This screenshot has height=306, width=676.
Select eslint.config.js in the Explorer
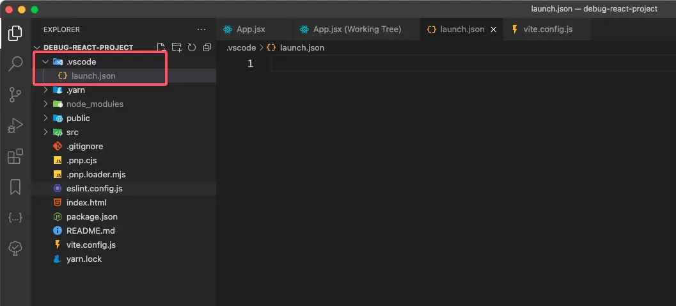tap(94, 188)
